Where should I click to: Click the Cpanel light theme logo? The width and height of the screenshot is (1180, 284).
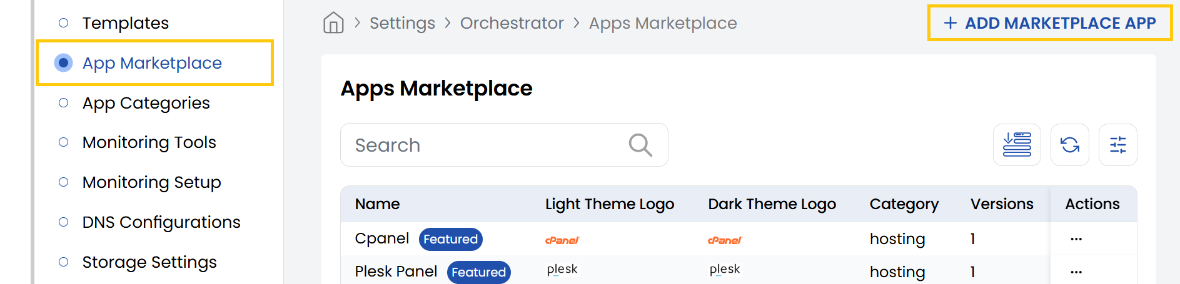(x=562, y=240)
